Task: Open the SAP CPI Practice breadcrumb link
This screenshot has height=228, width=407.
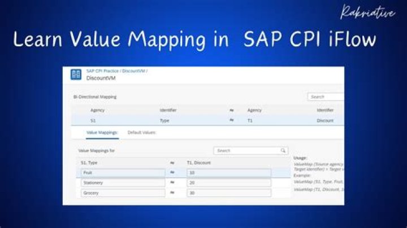Action: pos(102,71)
